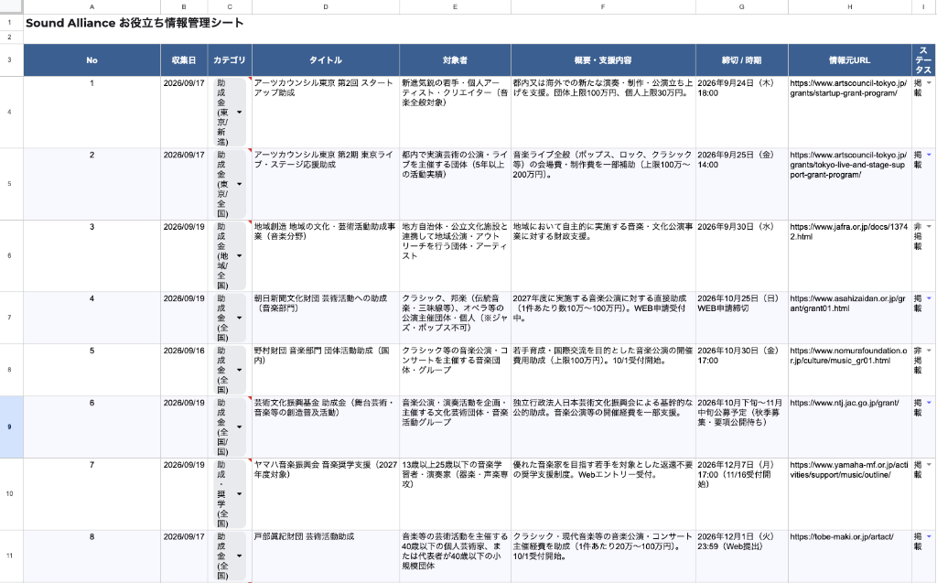This screenshot has width=937, height=583.
Task: Select row 9 header
Action: [11, 426]
